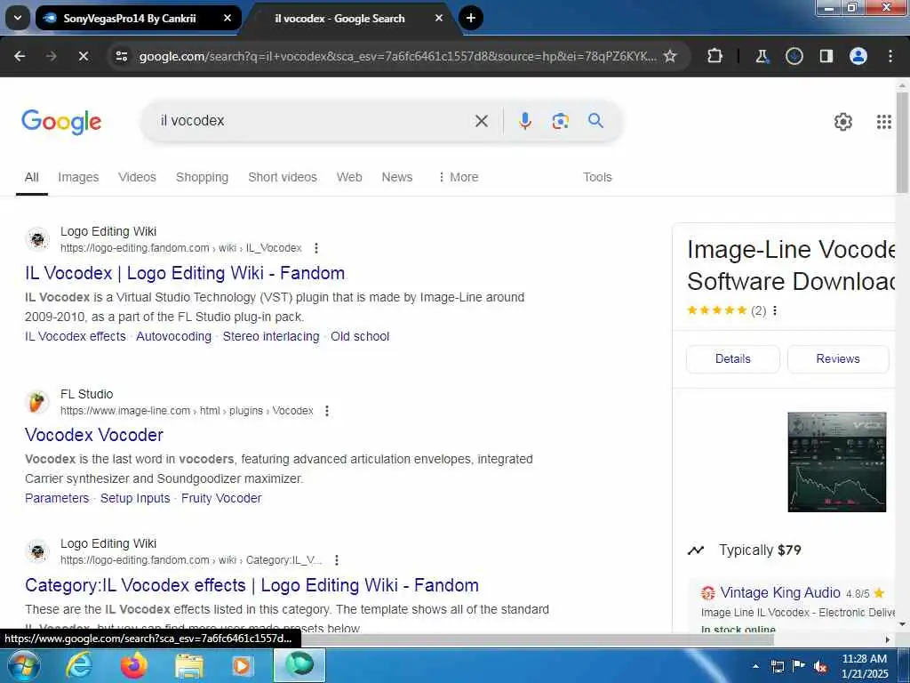This screenshot has height=683, width=910.
Task: Close the SonyVegasPro14 By Cankrii tab
Action: 227,18
